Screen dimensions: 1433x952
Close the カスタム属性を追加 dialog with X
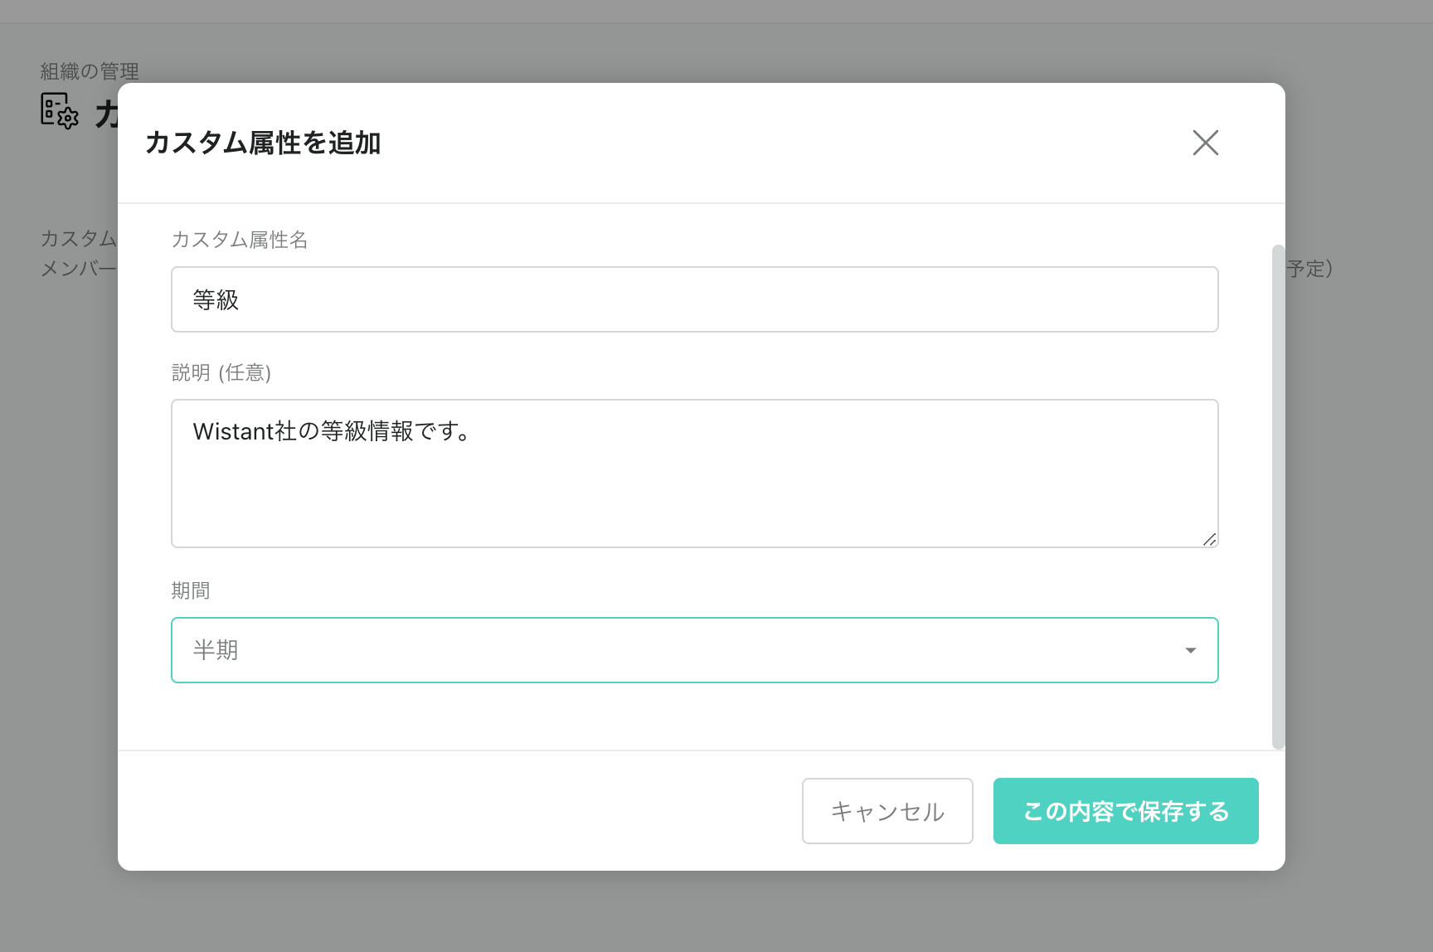(x=1205, y=143)
